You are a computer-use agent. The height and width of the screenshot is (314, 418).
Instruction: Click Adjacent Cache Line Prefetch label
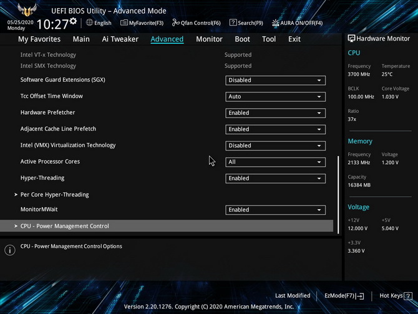(58, 129)
